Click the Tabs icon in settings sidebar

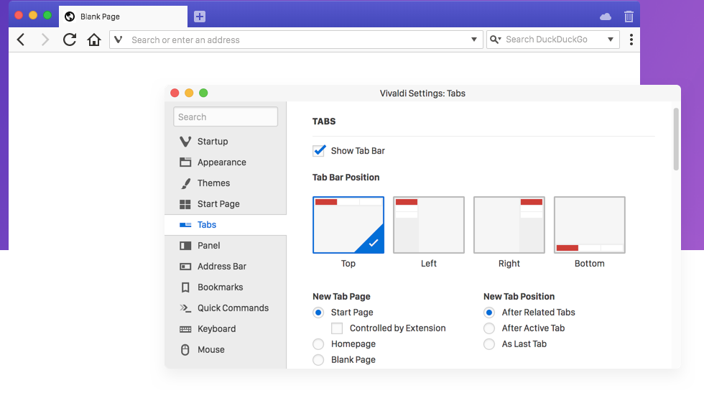(185, 225)
